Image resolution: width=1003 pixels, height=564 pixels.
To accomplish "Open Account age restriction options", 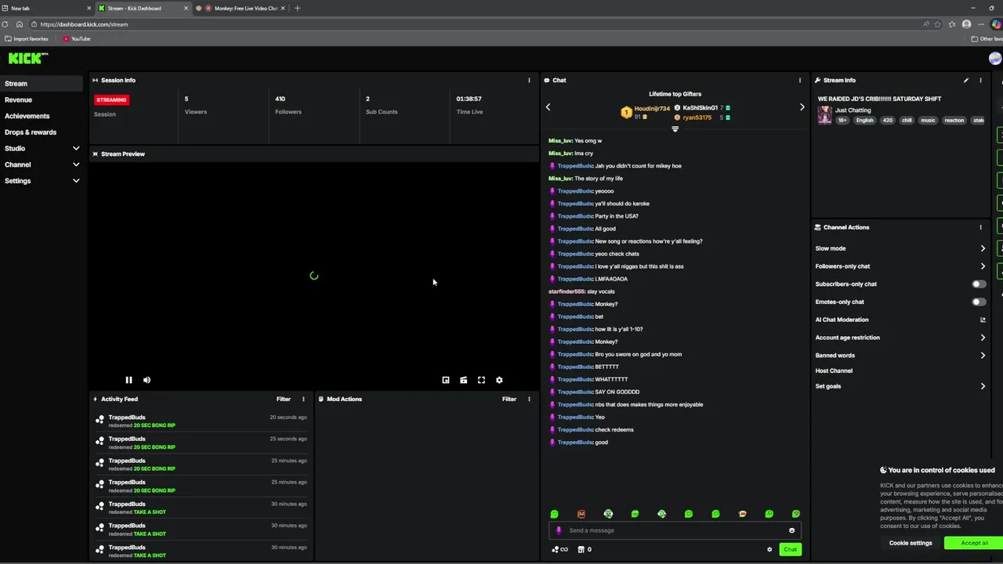I will (900, 338).
